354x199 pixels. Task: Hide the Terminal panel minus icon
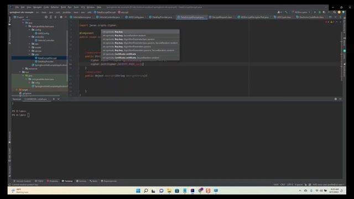click(x=340, y=99)
